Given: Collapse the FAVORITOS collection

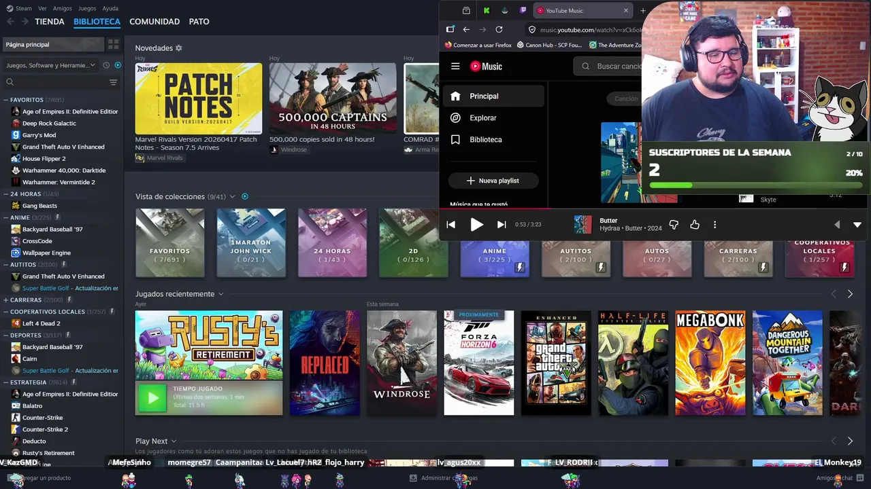Looking at the screenshot, I should tap(5, 100).
